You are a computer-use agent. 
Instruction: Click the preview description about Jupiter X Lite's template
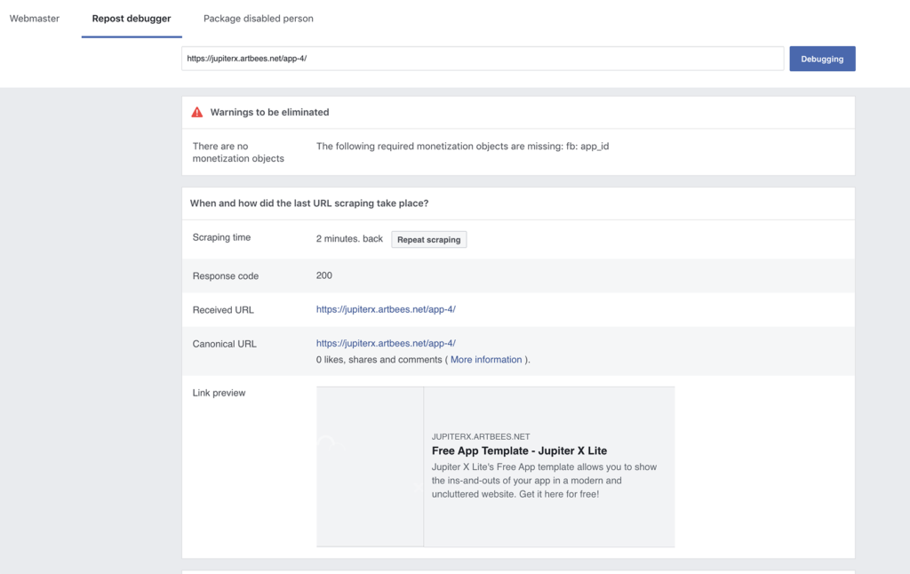click(x=544, y=481)
